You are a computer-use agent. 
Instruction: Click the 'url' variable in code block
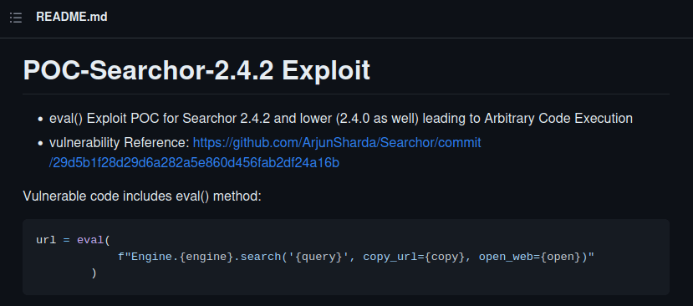46,240
